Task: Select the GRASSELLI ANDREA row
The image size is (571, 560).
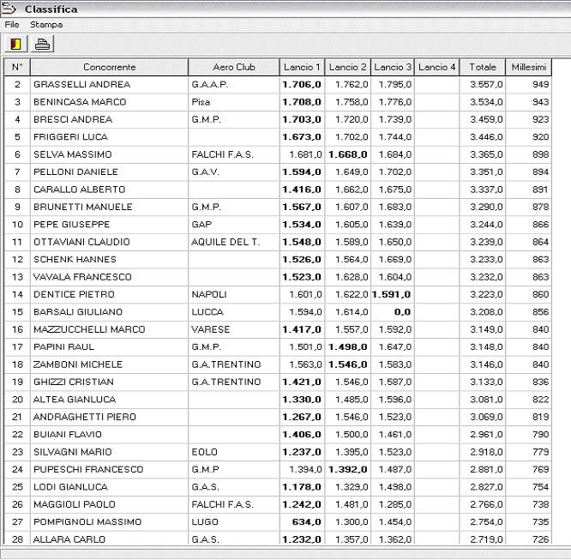Action: click(x=278, y=85)
